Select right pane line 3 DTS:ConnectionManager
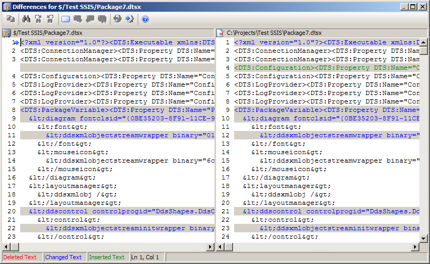Image resolution: width=430 pixels, height=264 pixels. (x=327, y=59)
